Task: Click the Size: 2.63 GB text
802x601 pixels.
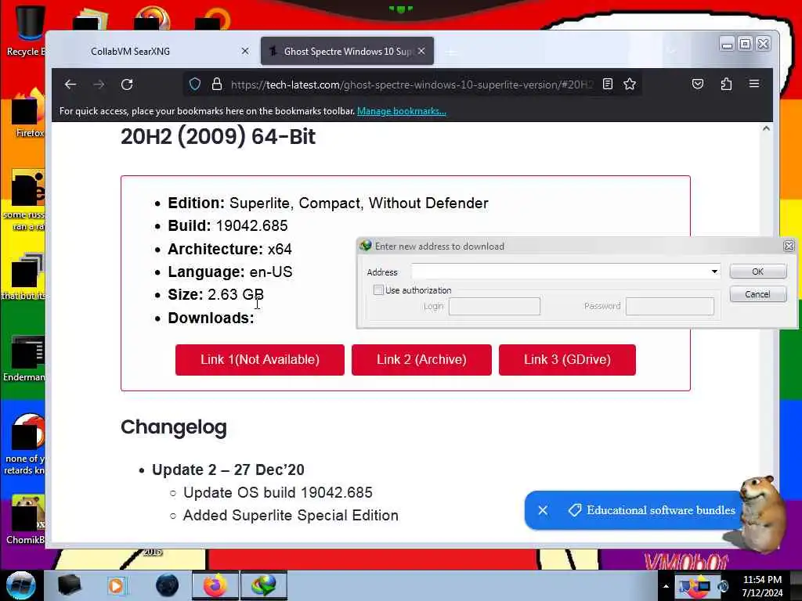Action: (x=216, y=295)
